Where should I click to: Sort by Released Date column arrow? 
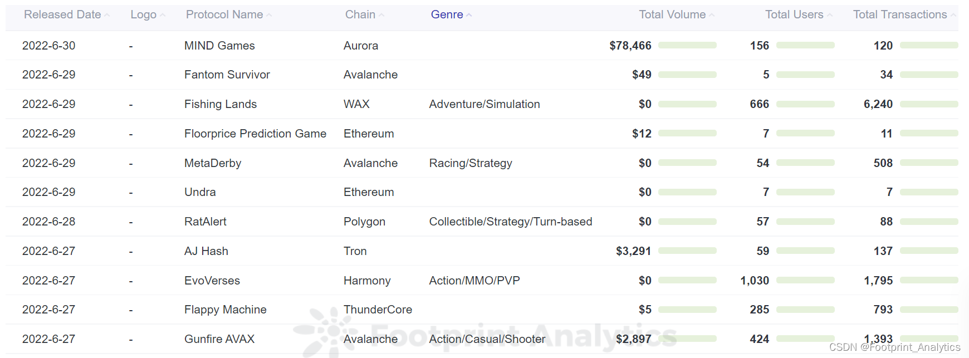click(107, 16)
